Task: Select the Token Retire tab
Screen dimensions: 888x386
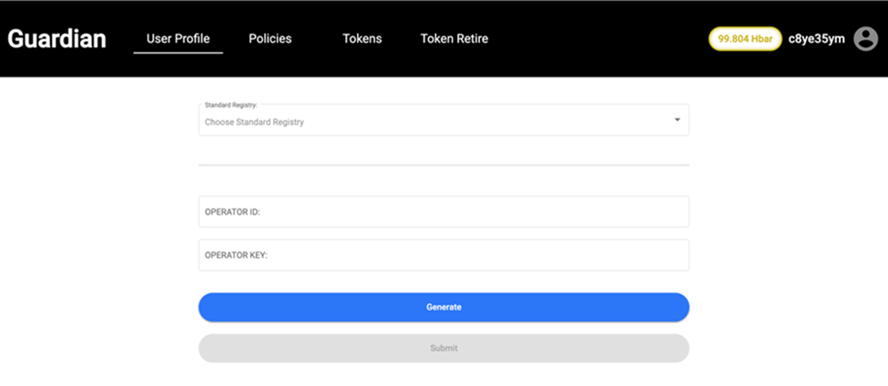Action: pyautogui.click(x=454, y=39)
